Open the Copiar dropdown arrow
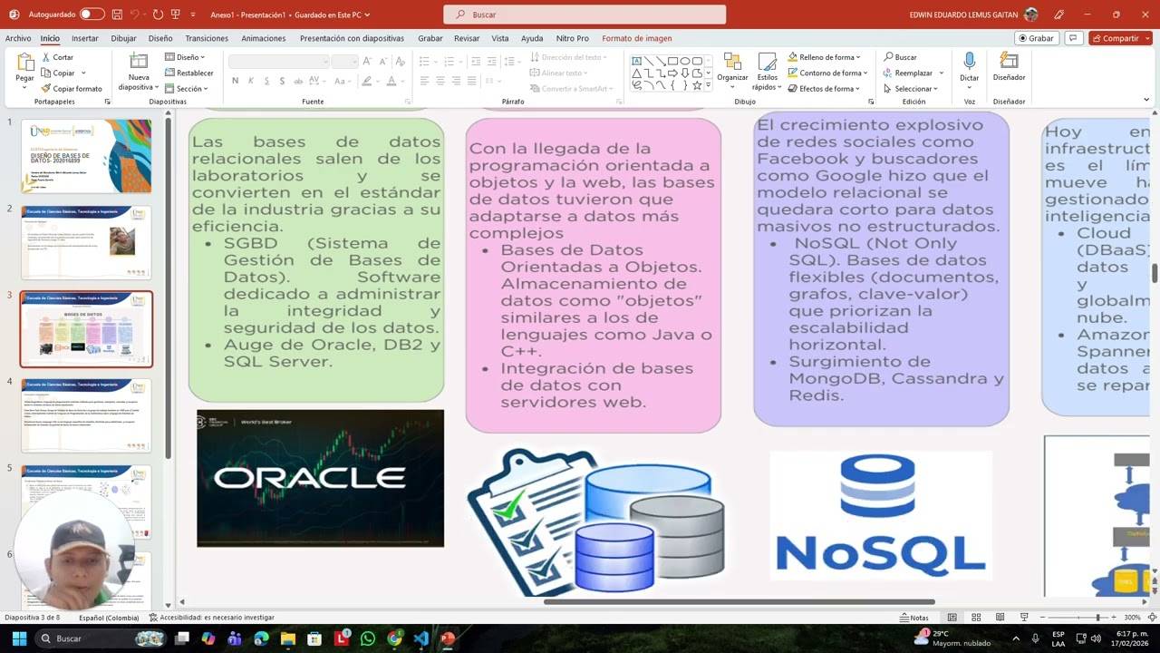1160x653 pixels. click(82, 73)
